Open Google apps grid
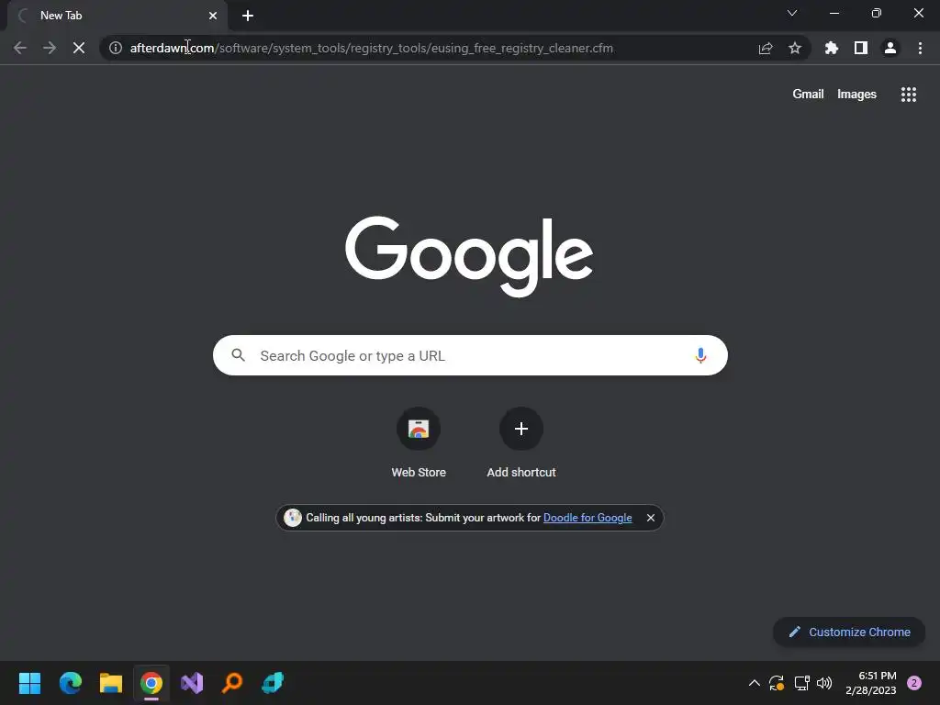 (x=909, y=95)
